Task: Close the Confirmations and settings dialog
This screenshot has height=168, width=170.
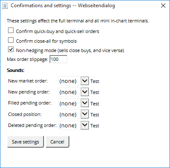Action: click(x=163, y=6)
